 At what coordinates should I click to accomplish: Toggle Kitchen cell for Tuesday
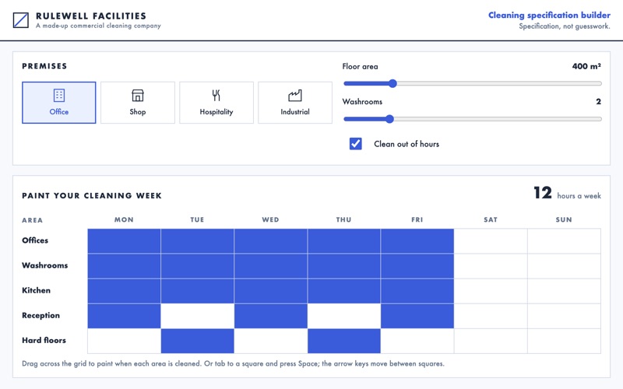tap(198, 291)
